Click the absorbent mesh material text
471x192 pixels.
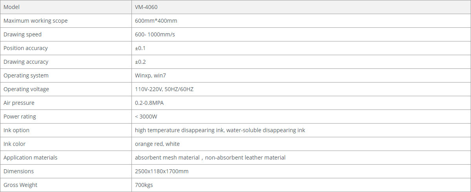(168, 158)
